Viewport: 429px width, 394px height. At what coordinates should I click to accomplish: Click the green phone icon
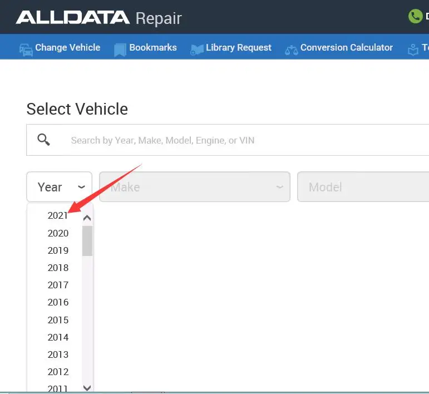(415, 16)
